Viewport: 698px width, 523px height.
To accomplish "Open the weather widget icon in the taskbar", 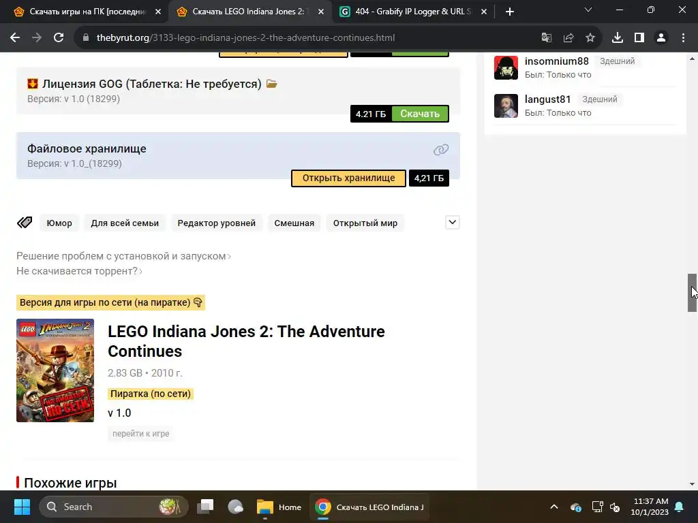I will click(x=235, y=507).
